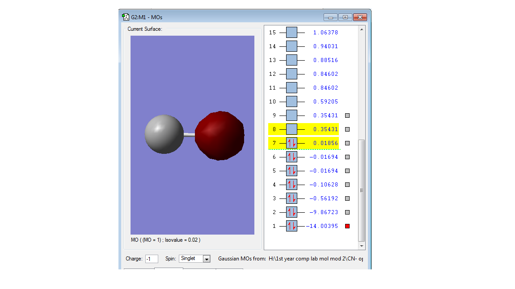This screenshot has width=515, height=289.
Task: Click the orbital list scroll-down arrow
Action: point(362,246)
